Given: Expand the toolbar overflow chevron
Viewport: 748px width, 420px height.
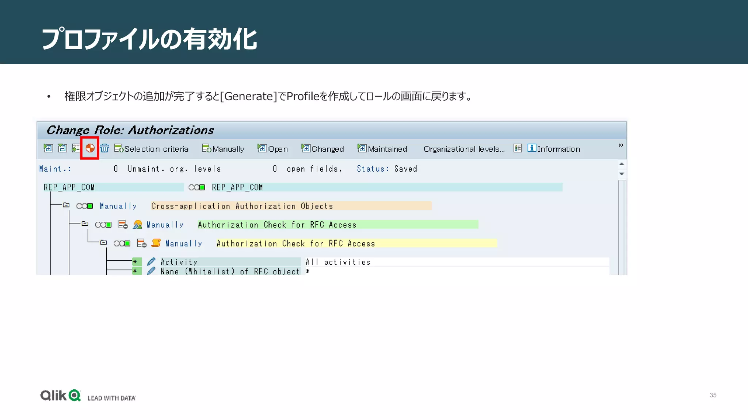Looking at the screenshot, I should click(621, 145).
